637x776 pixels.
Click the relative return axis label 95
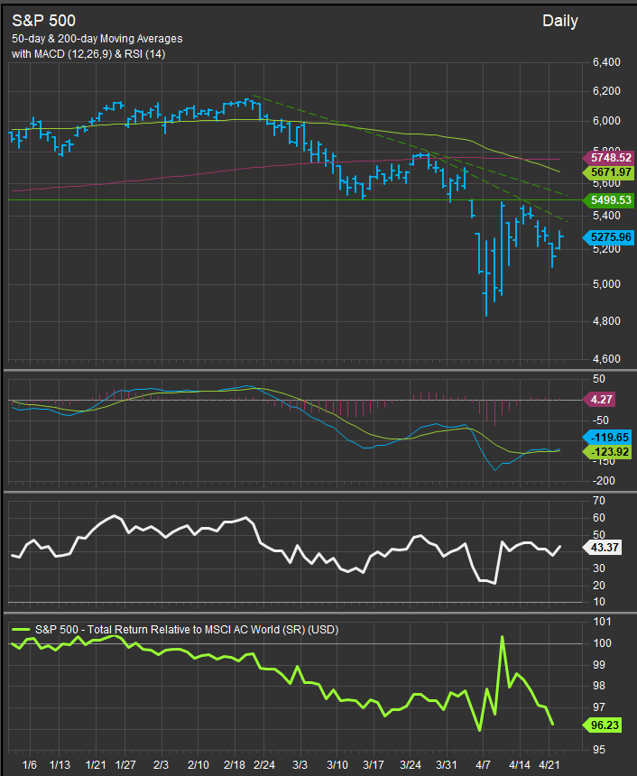tap(599, 750)
